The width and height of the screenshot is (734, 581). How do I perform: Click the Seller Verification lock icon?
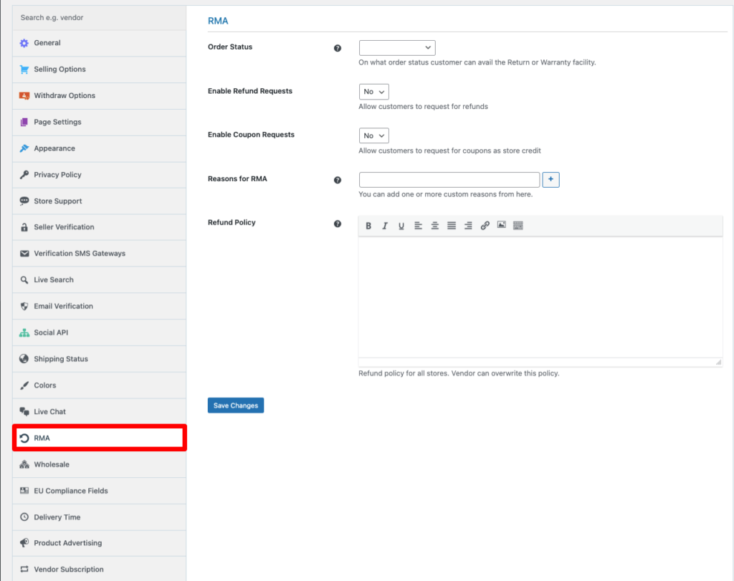(x=24, y=227)
